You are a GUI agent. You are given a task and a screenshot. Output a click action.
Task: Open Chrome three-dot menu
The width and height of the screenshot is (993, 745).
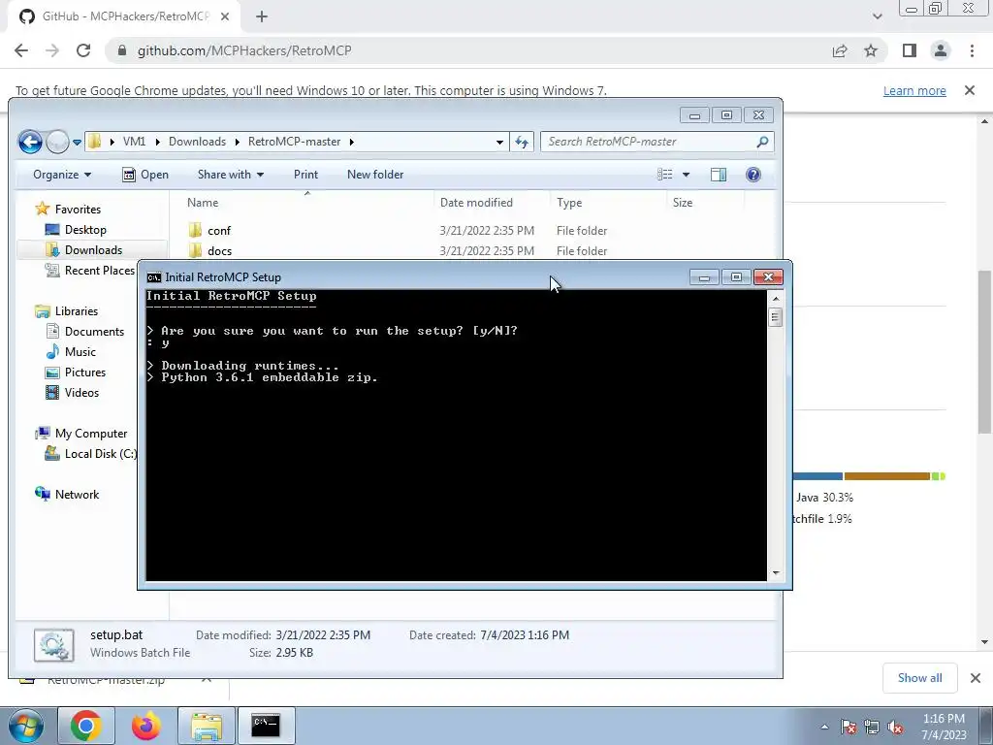click(972, 50)
